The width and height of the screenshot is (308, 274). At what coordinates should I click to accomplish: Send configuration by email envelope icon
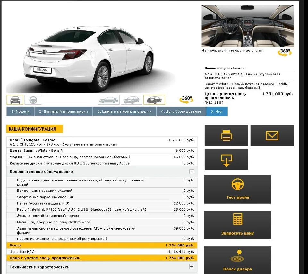(x=272, y=135)
